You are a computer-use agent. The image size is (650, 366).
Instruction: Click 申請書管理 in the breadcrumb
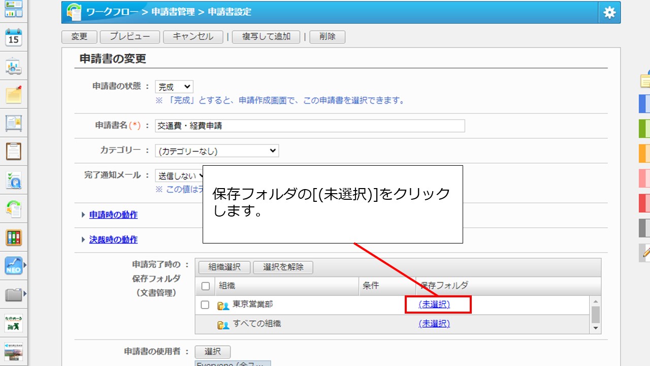tap(173, 12)
